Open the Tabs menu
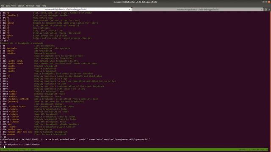 (38, 5)
